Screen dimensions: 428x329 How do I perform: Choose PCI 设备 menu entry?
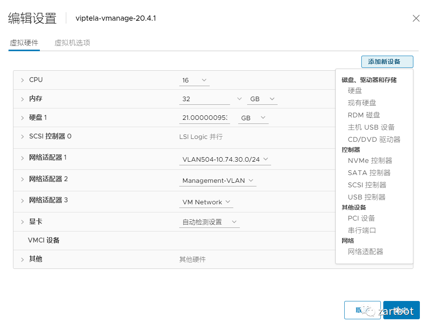pos(361,219)
